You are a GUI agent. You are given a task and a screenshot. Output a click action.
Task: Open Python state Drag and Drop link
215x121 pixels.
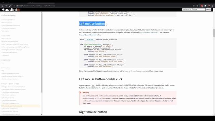pos(10,111)
